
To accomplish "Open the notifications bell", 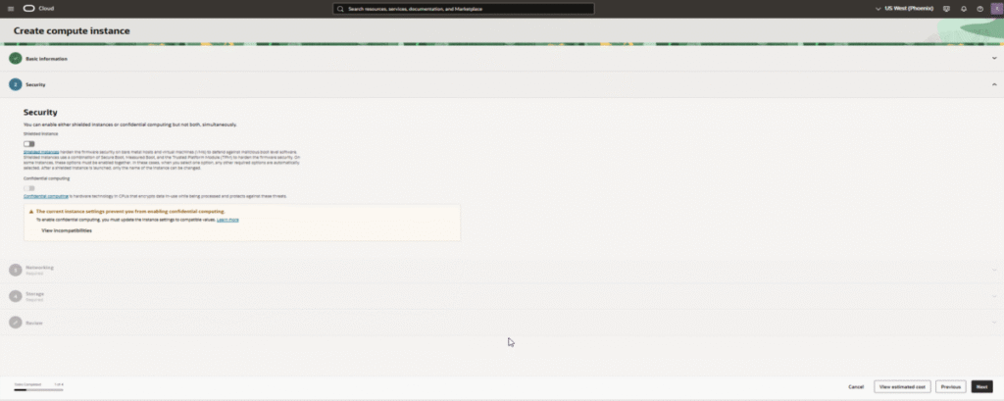I will 964,8.
